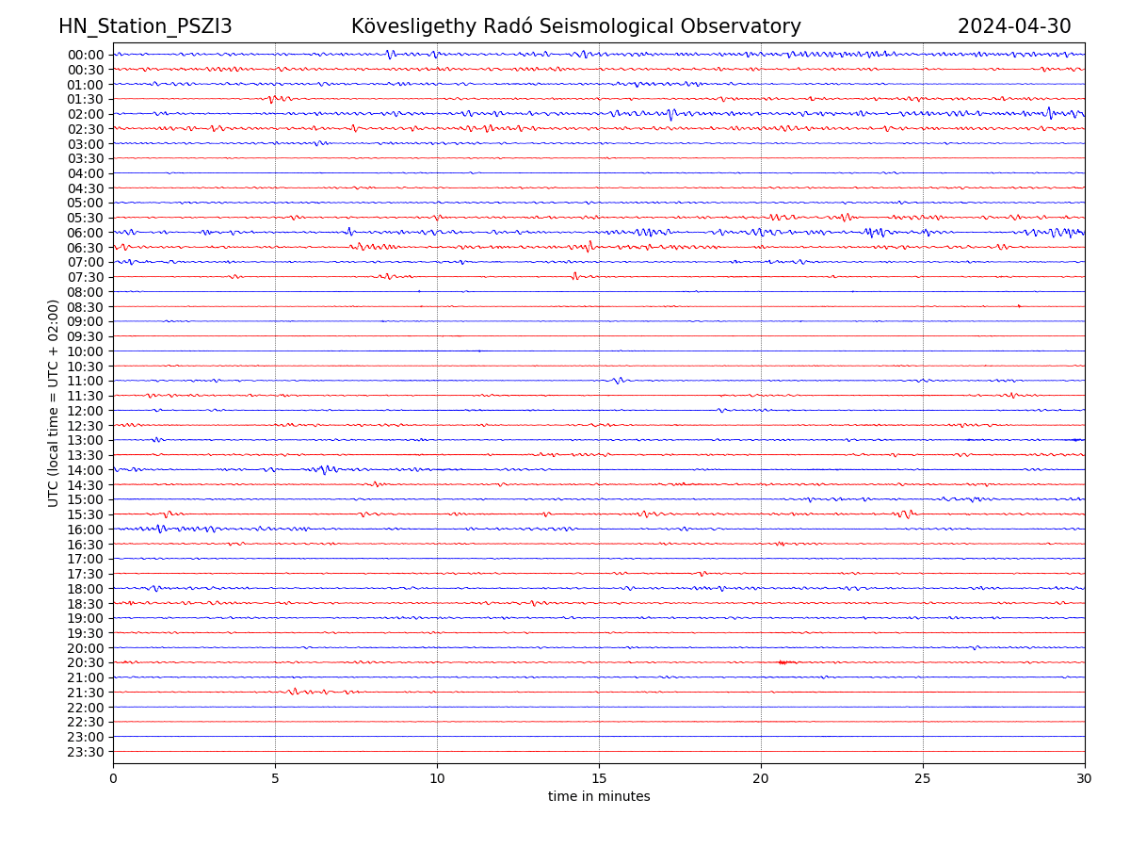The width and height of the screenshot is (1130, 848).
Task: Select the 15:30 row time label
Action: 86,514
